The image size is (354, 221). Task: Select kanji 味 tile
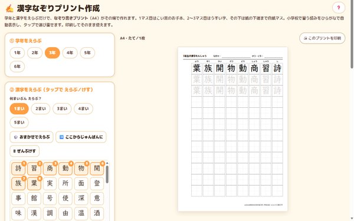tap(18, 213)
